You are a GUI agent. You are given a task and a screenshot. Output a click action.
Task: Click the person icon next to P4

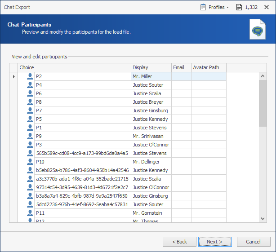coord(30,85)
